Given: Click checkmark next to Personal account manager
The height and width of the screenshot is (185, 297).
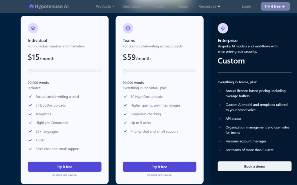Looking at the screenshot, I should tap(220, 141).
